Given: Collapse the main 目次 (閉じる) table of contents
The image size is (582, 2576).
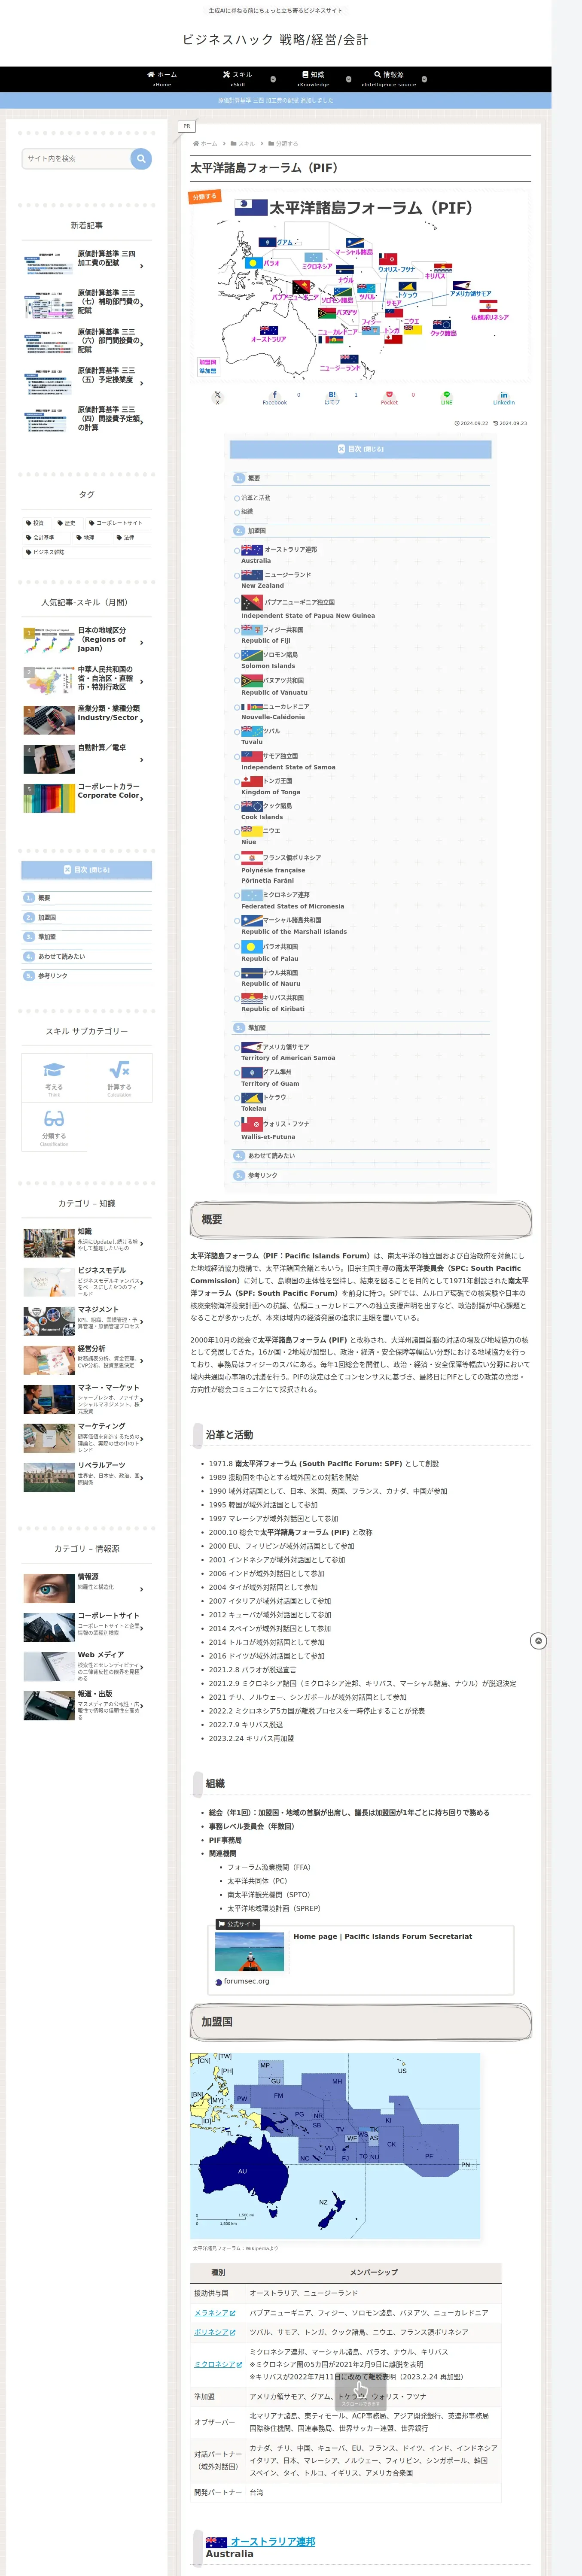Looking at the screenshot, I should coord(361,449).
